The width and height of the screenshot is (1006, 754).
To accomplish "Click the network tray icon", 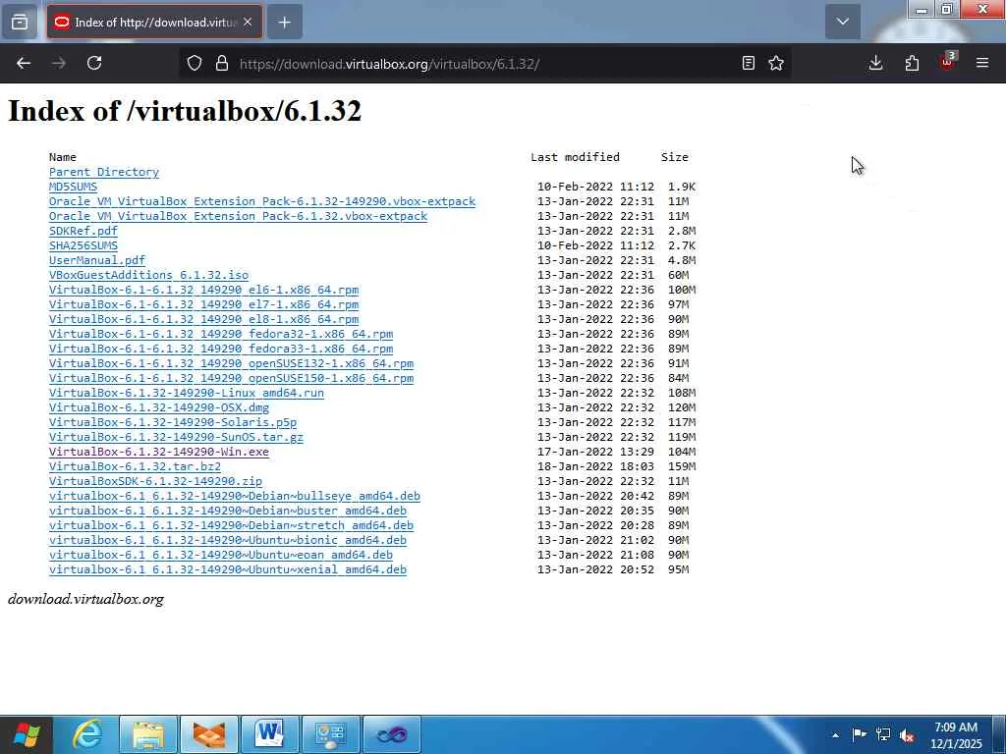I will (x=883, y=734).
